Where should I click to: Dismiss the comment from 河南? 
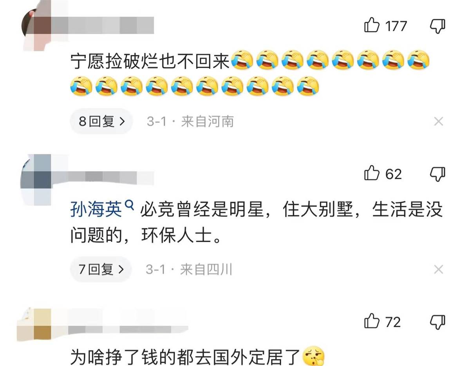click(x=438, y=121)
